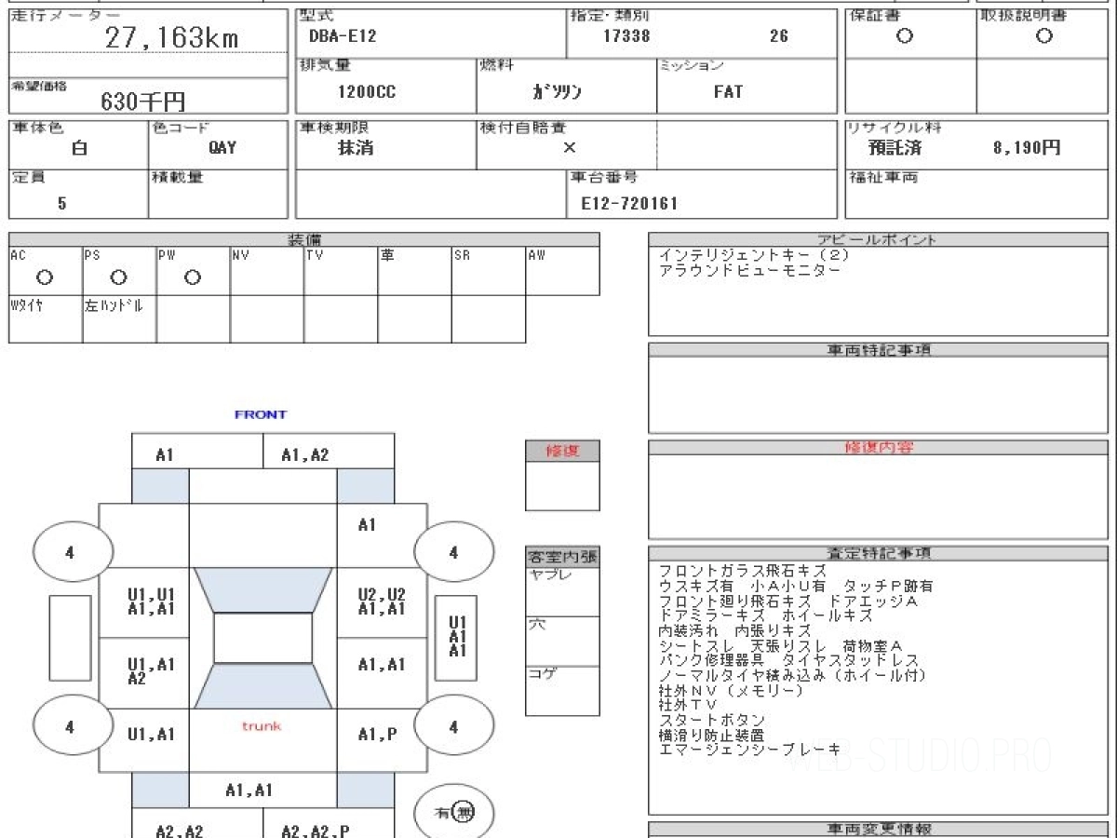
Task: Select the circle mark under 保証書
Action: point(904,36)
